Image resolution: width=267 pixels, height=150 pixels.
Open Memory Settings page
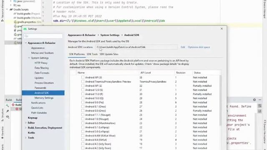click(x=44, y=98)
